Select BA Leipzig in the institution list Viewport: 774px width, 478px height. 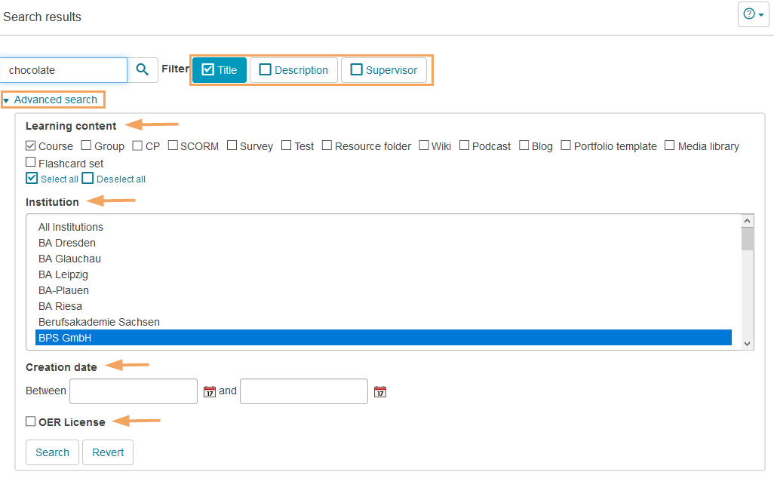63,274
